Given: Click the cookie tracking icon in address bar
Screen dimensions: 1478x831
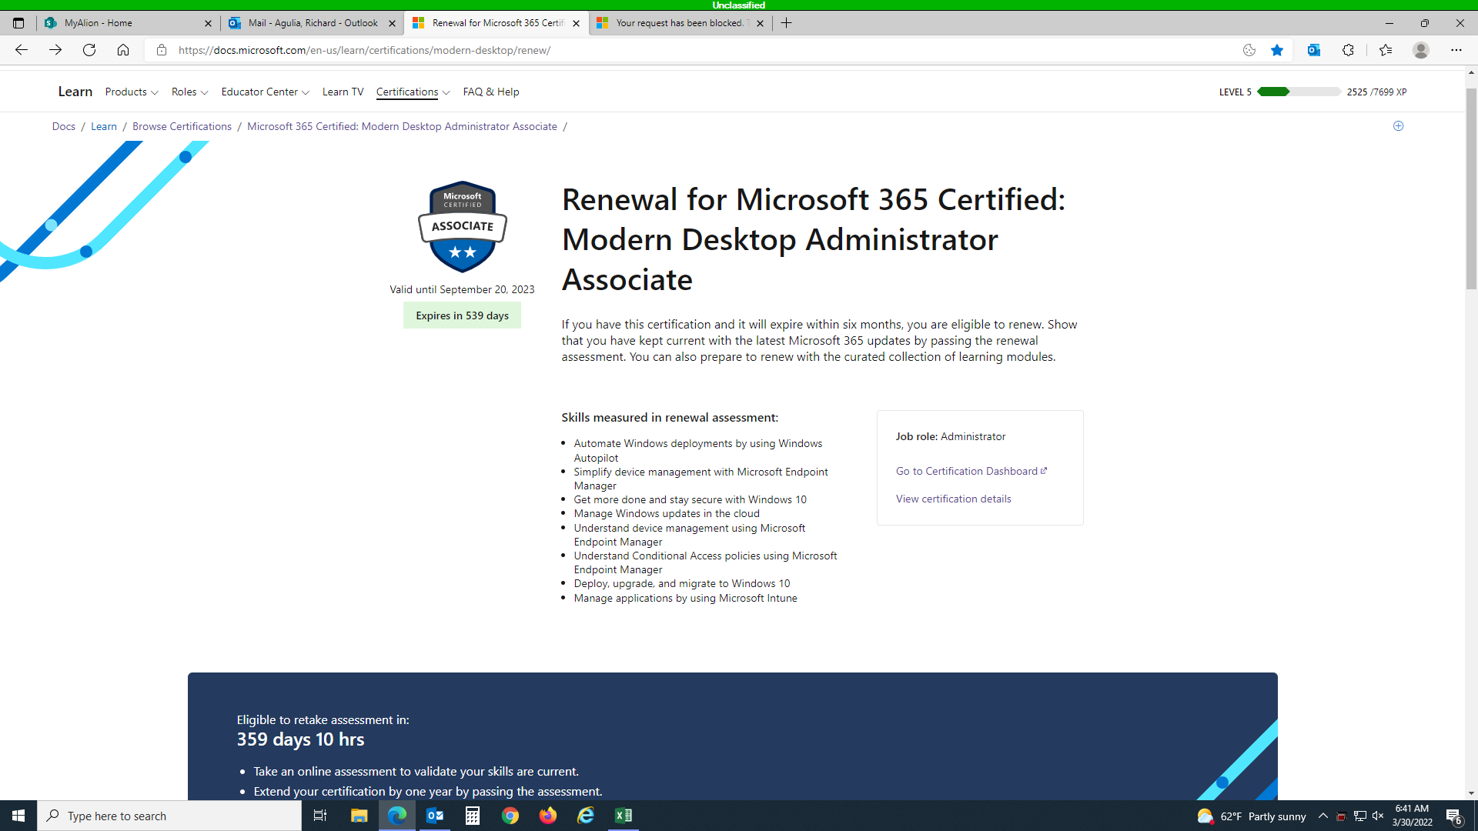Looking at the screenshot, I should [x=1249, y=50].
